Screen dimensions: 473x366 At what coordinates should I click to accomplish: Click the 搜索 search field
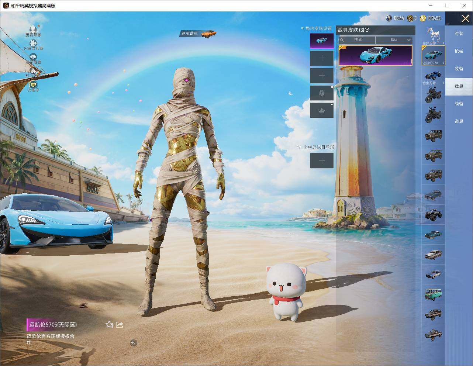[x=357, y=40]
